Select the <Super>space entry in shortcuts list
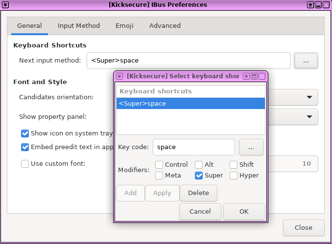The width and height of the screenshot is (332, 244). [190, 104]
